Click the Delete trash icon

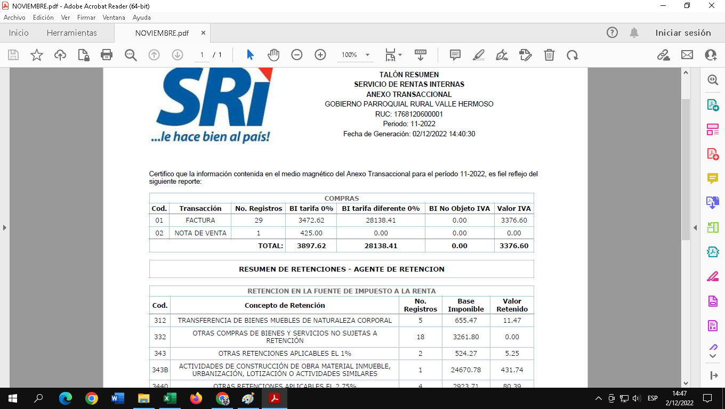[x=549, y=55]
